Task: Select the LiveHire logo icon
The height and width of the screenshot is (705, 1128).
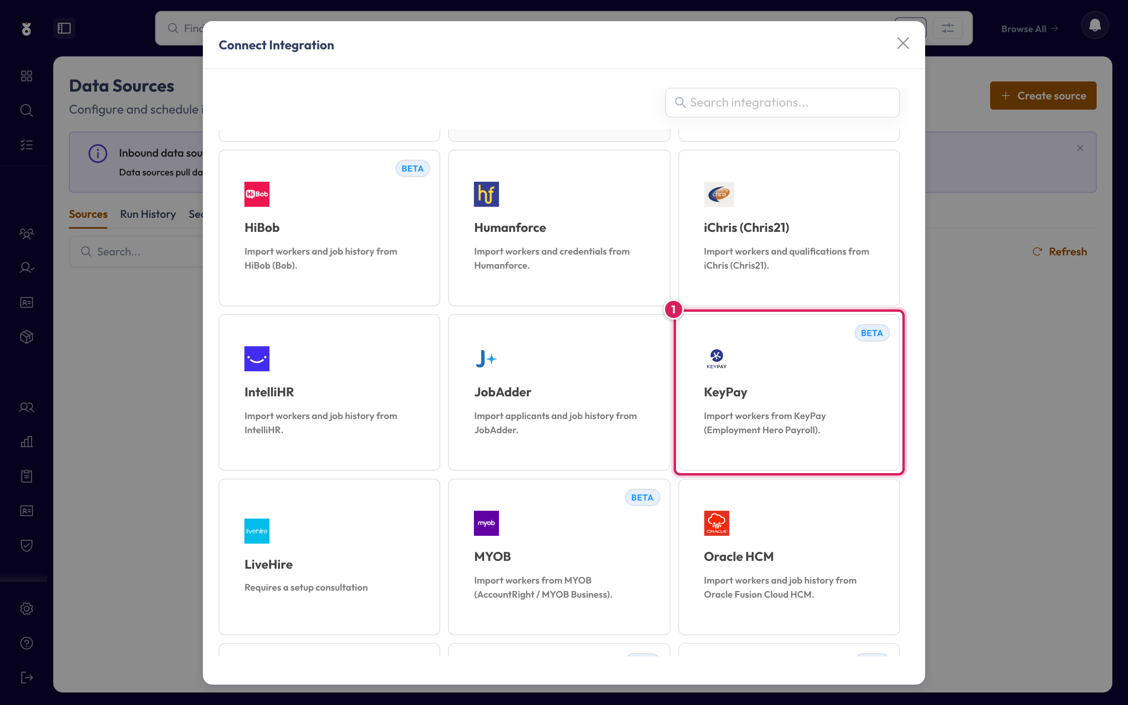Action: click(257, 531)
